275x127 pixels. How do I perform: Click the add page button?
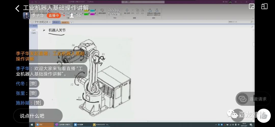tap(33, 26)
